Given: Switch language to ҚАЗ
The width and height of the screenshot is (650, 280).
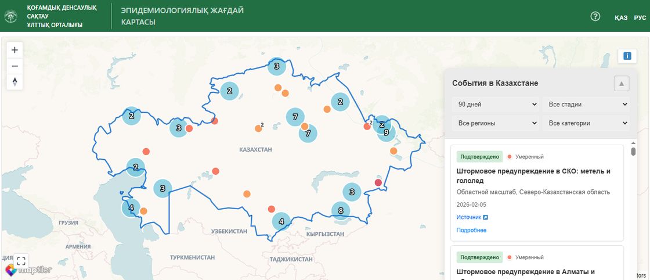Looking at the screenshot, I should (x=621, y=17).
